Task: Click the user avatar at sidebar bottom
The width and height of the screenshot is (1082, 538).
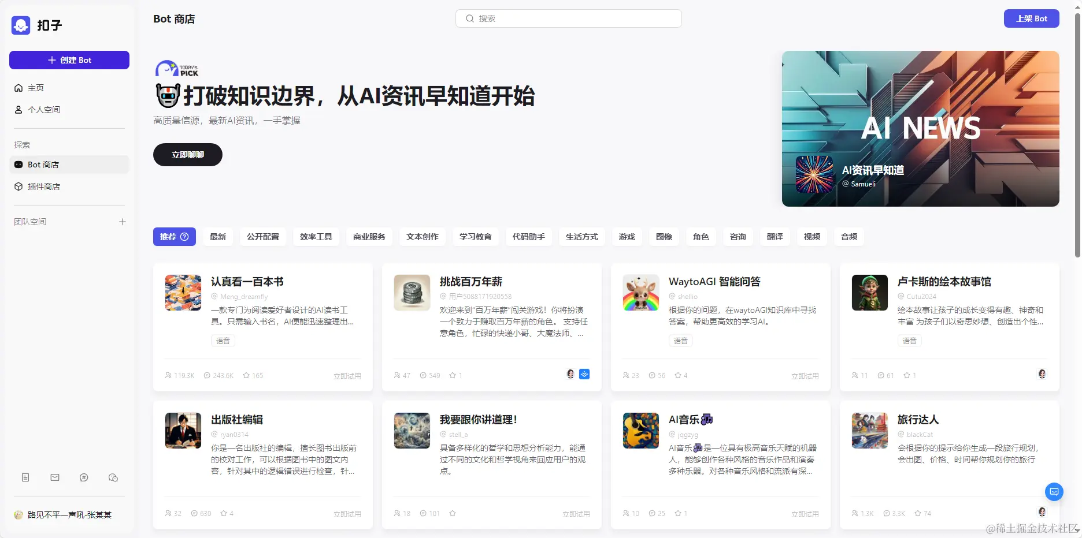Action: click(x=18, y=515)
